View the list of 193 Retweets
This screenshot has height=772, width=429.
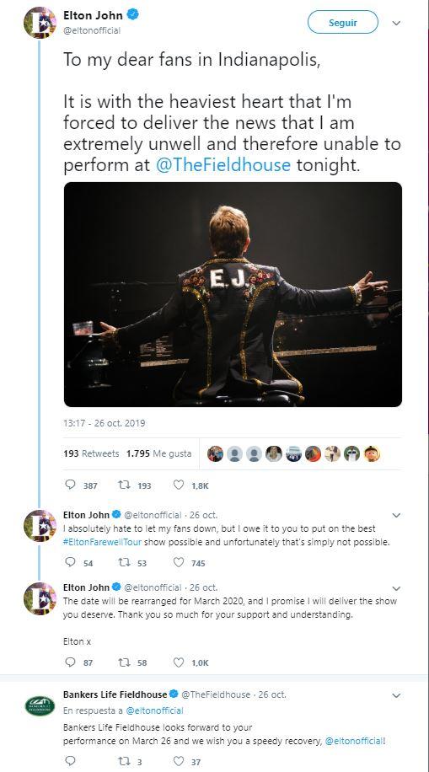point(91,453)
